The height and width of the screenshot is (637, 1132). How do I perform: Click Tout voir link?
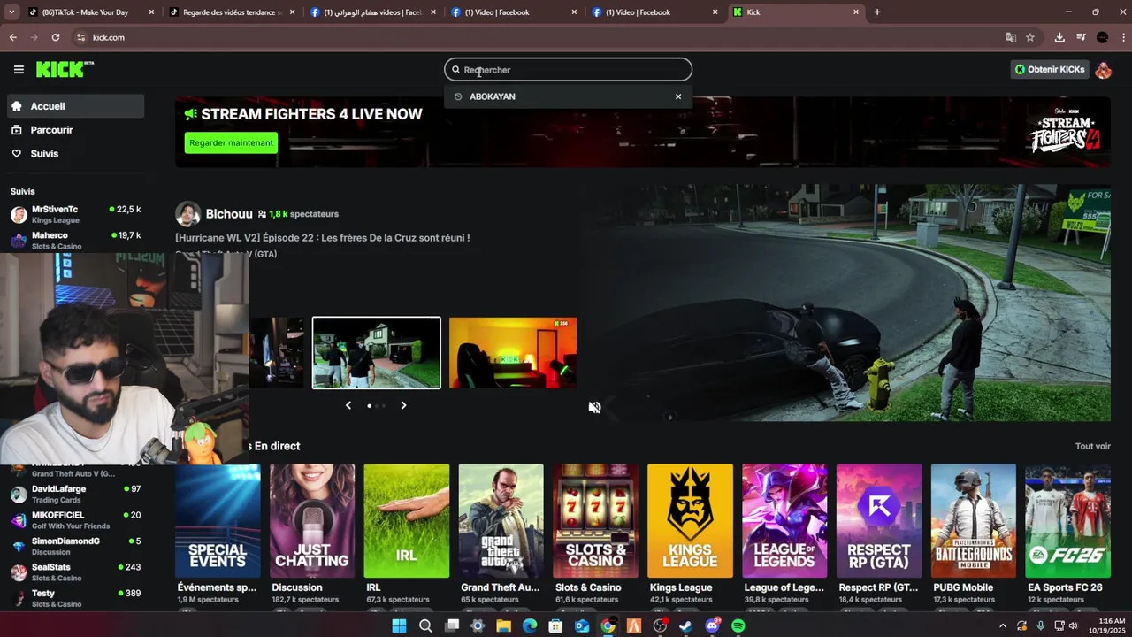tap(1093, 447)
